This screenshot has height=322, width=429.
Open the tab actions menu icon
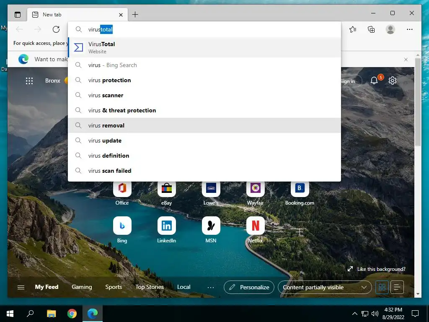coord(18,15)
